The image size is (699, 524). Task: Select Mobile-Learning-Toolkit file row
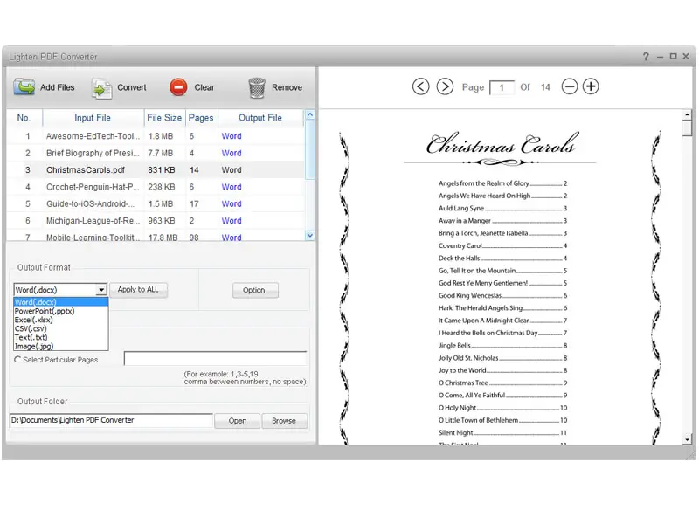click(x=156, y=237)
